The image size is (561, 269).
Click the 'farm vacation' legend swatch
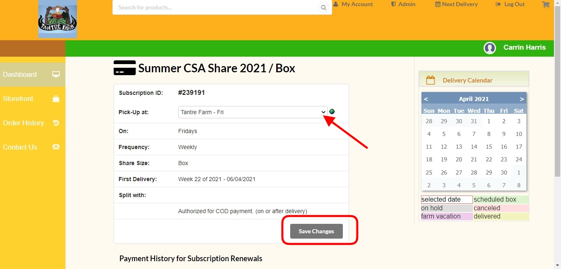[x=447, y=216]
